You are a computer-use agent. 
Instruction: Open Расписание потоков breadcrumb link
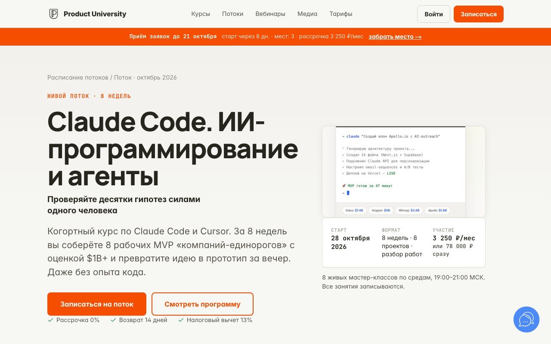coord(78,77)
